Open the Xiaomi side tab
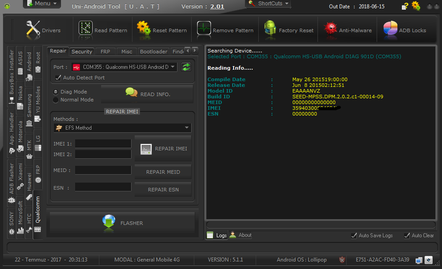 coord(20,176)
